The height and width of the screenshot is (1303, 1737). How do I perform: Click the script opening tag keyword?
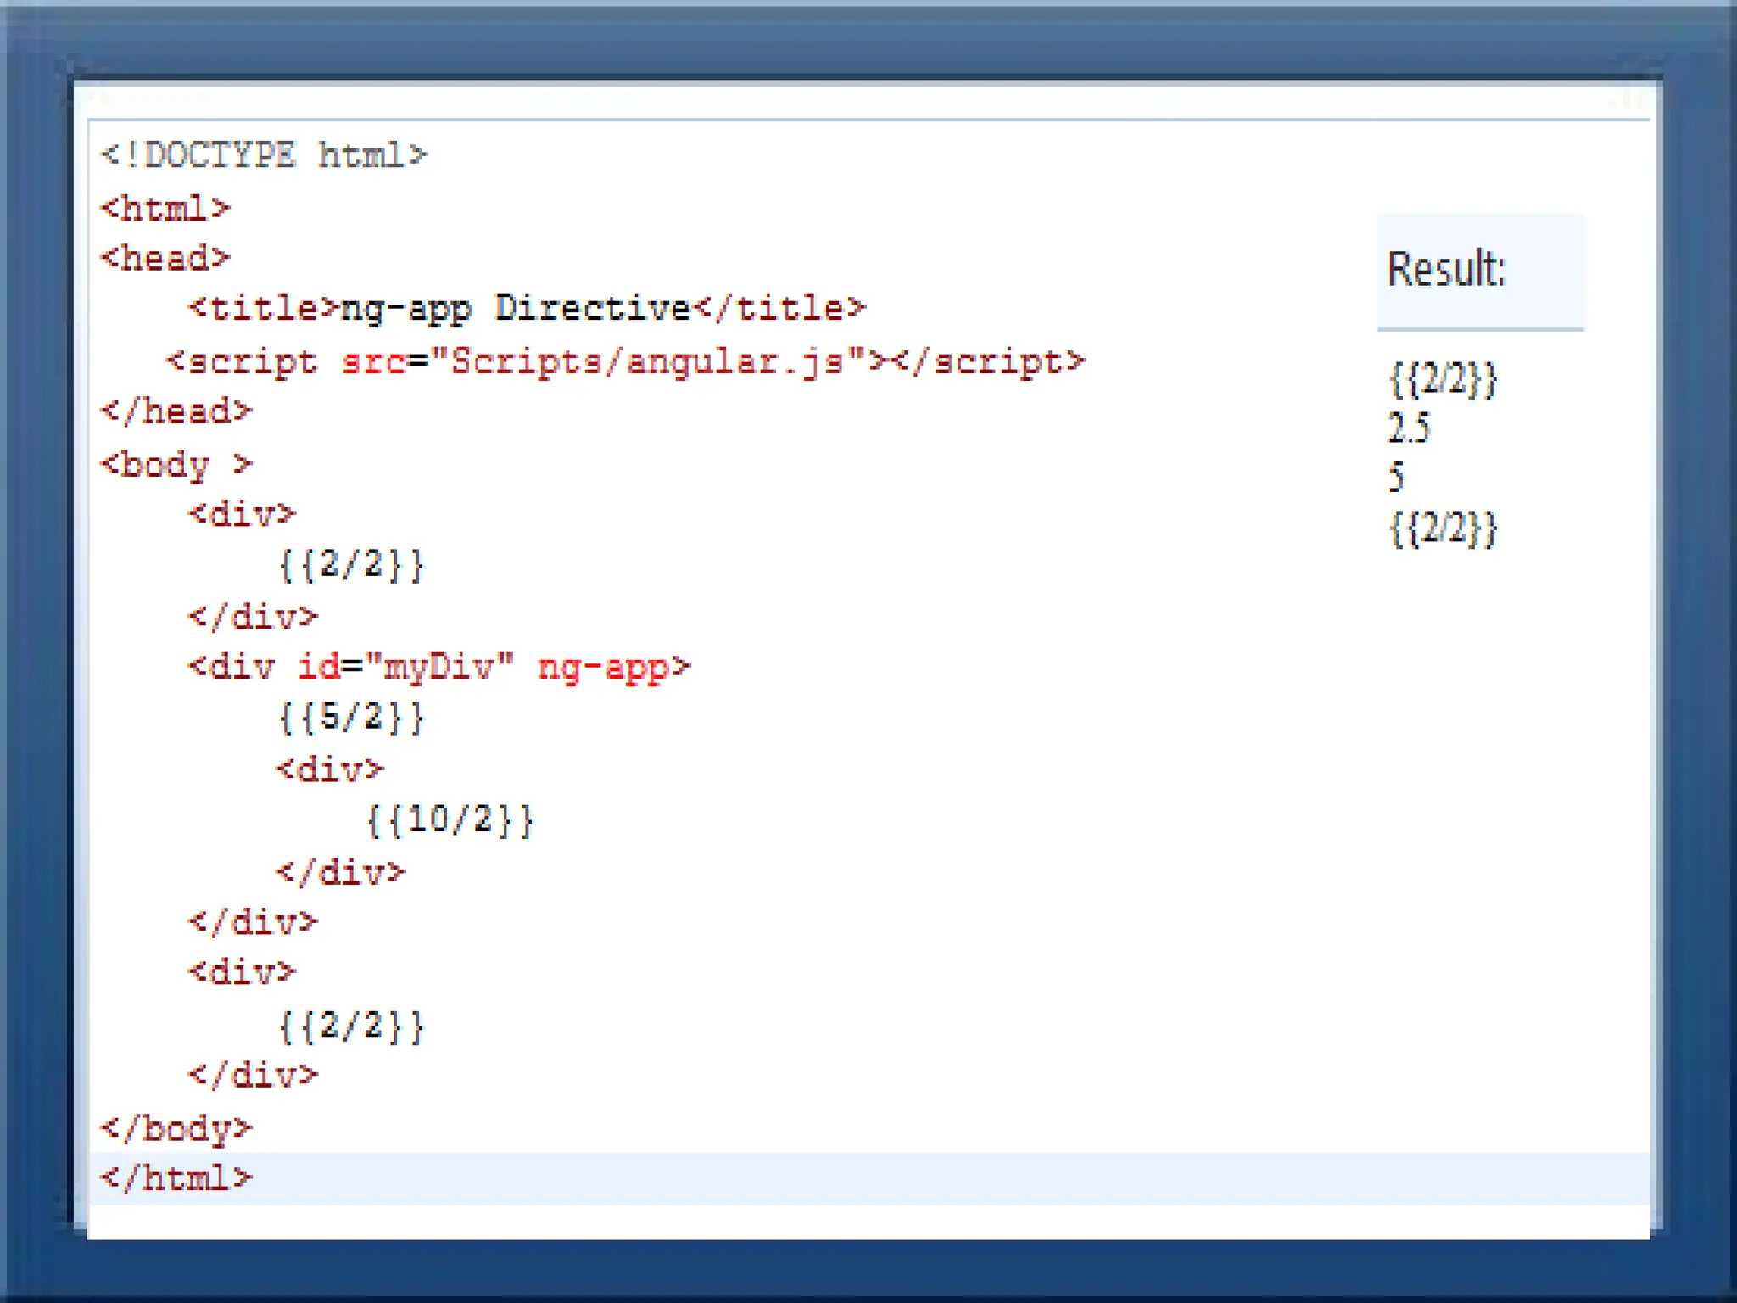[x=252, y=362]
